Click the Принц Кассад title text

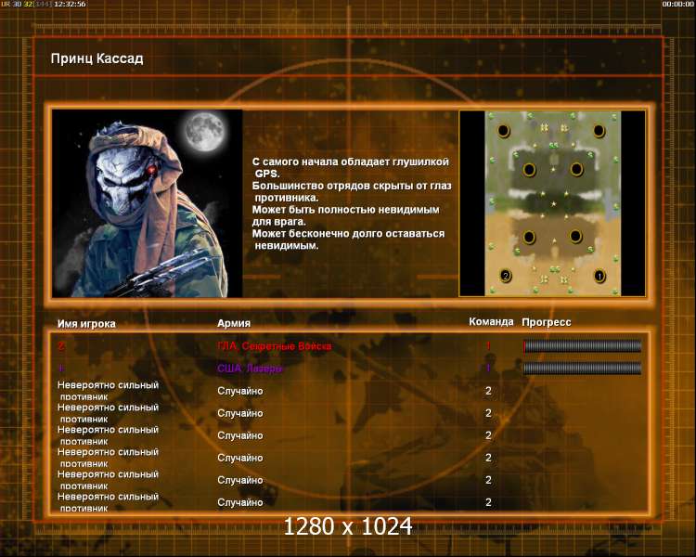97,58
